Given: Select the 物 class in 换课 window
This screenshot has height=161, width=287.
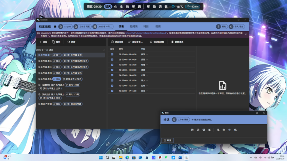Looking at the screenshot, I should pos(224,130).
